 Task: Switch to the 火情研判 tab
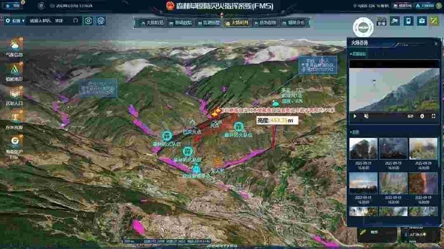(x=237, y=23)
